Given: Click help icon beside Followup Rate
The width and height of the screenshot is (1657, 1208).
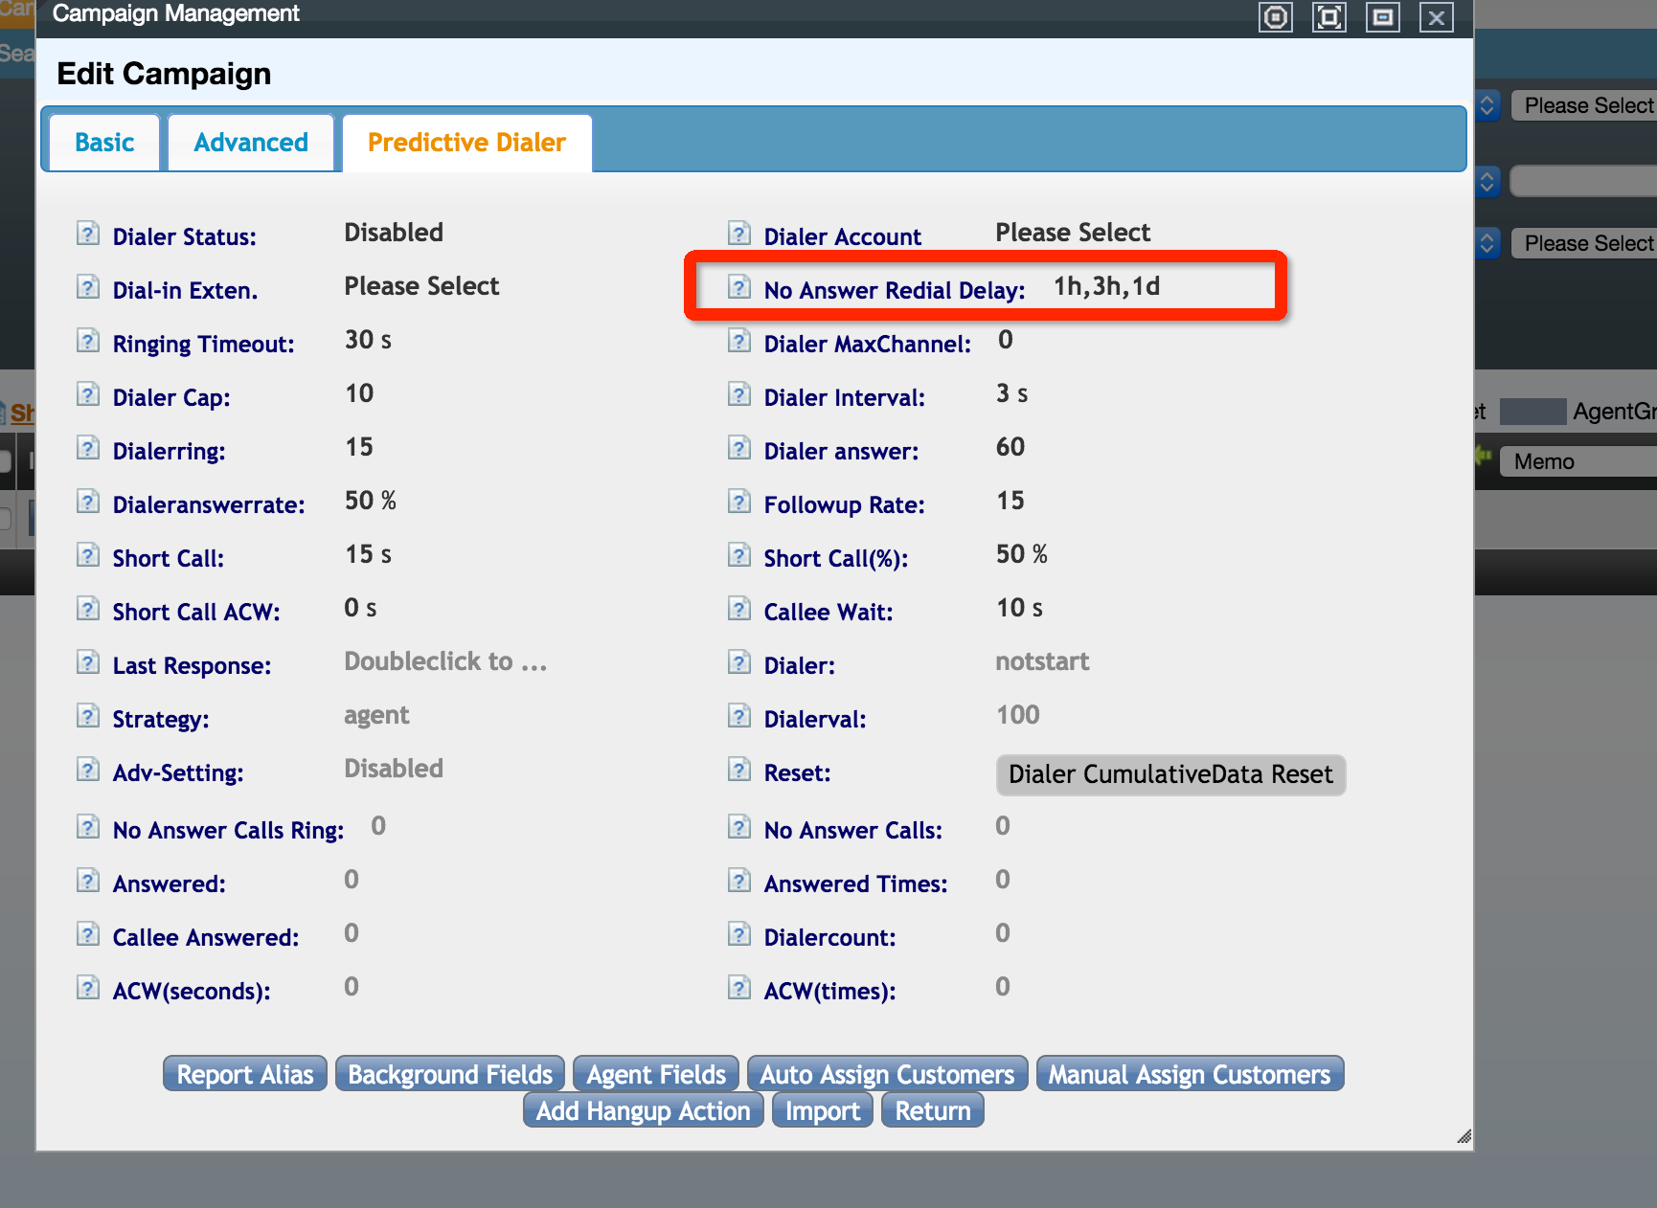Looking at the screenshot, I should (739, 502).
